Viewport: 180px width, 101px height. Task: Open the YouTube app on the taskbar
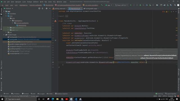pyautogui.click(x=67, y=99)
